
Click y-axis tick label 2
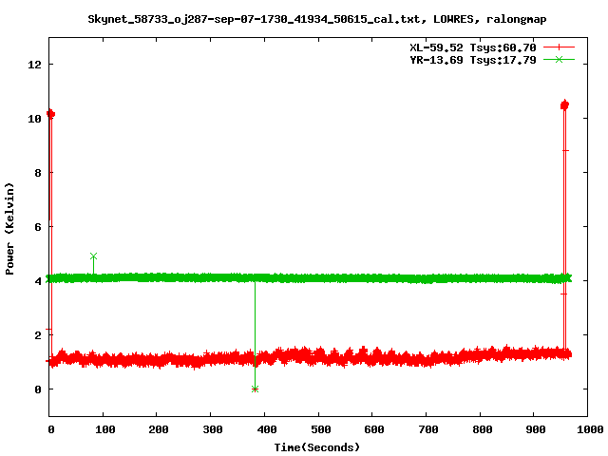[x=38, y=335]
